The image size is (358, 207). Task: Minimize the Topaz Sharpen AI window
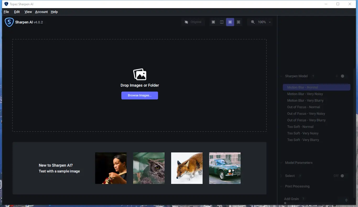(326, 4)
